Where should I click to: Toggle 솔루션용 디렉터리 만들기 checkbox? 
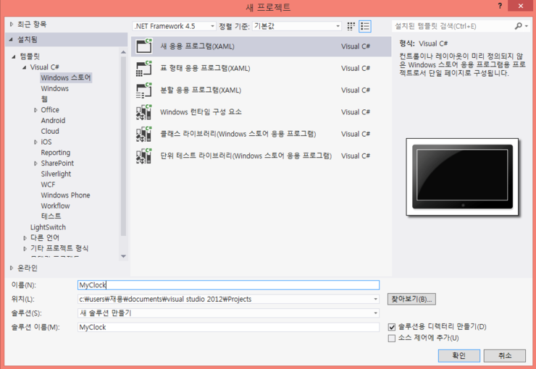(392, 327)
